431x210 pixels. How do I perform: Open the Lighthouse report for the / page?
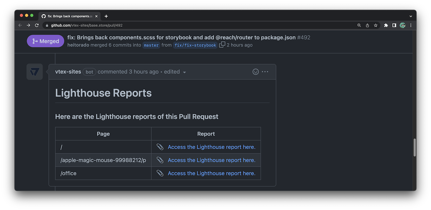212,147
